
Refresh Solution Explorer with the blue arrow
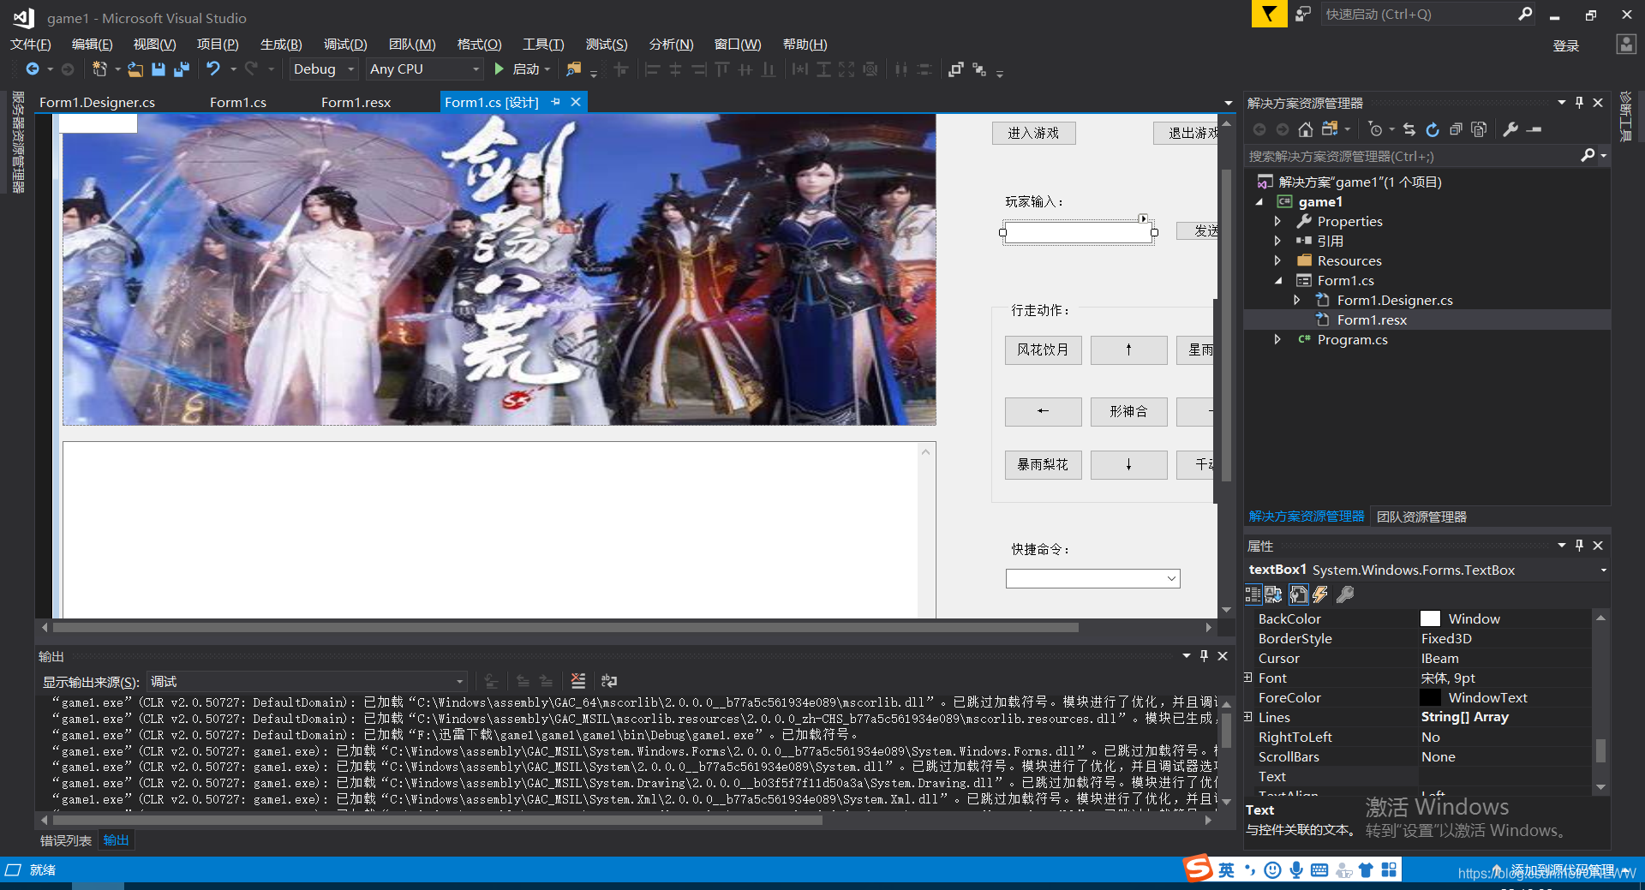click(1433, 129)
